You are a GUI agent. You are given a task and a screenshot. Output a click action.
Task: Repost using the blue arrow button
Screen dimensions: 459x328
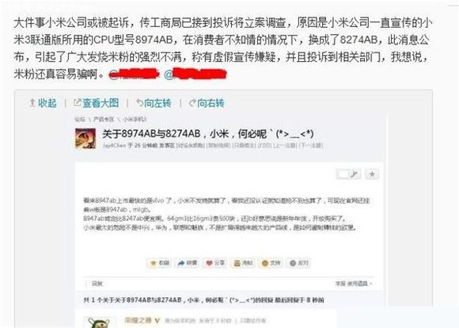(188, 263)
